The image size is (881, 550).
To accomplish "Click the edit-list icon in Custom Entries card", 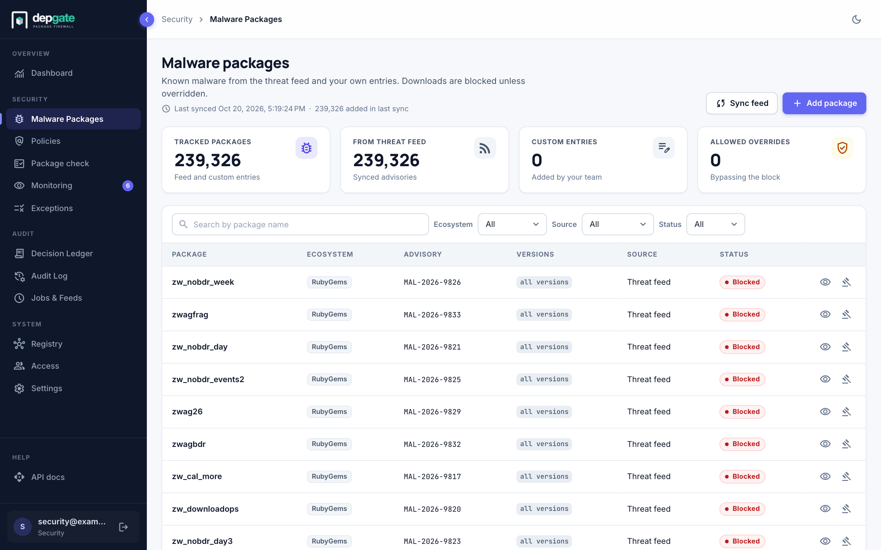I will (664, 148).
